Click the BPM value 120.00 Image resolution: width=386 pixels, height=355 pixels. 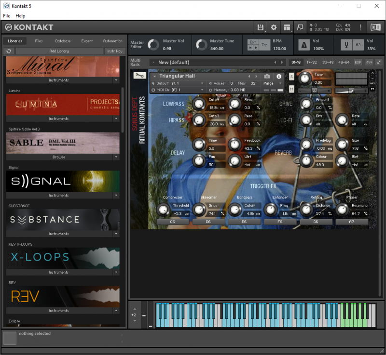(279, 49)
